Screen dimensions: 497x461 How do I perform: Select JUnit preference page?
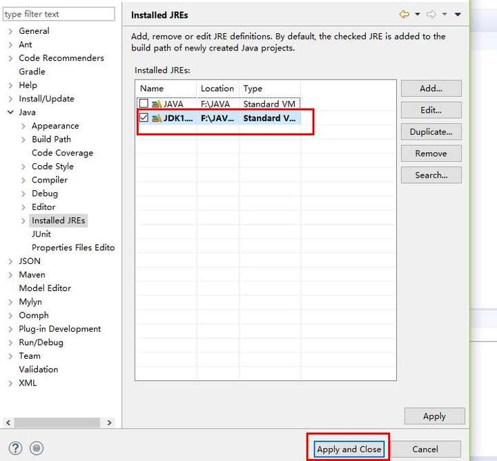41,234
